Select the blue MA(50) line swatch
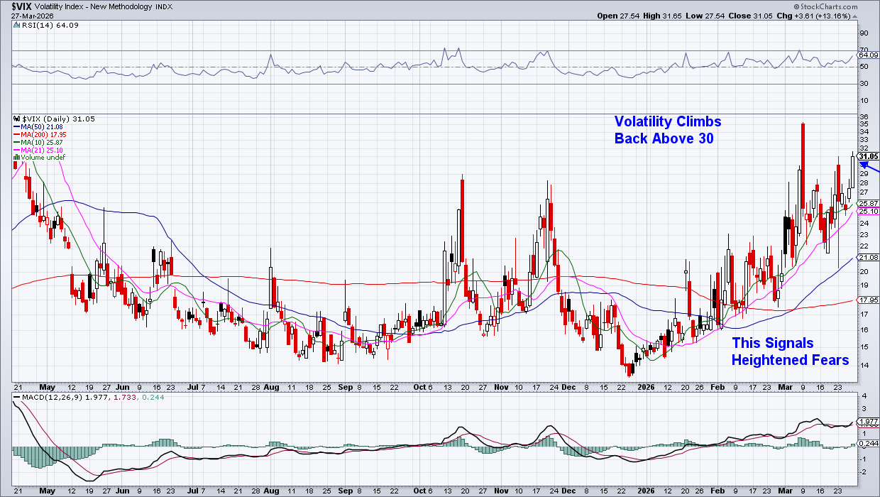Viewport: 880px width, 497px height. [17, 126]
